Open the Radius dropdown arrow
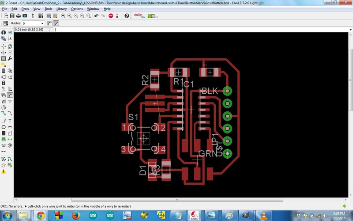Viewport: 353px width, 221px height. click(x=42, y=23)
